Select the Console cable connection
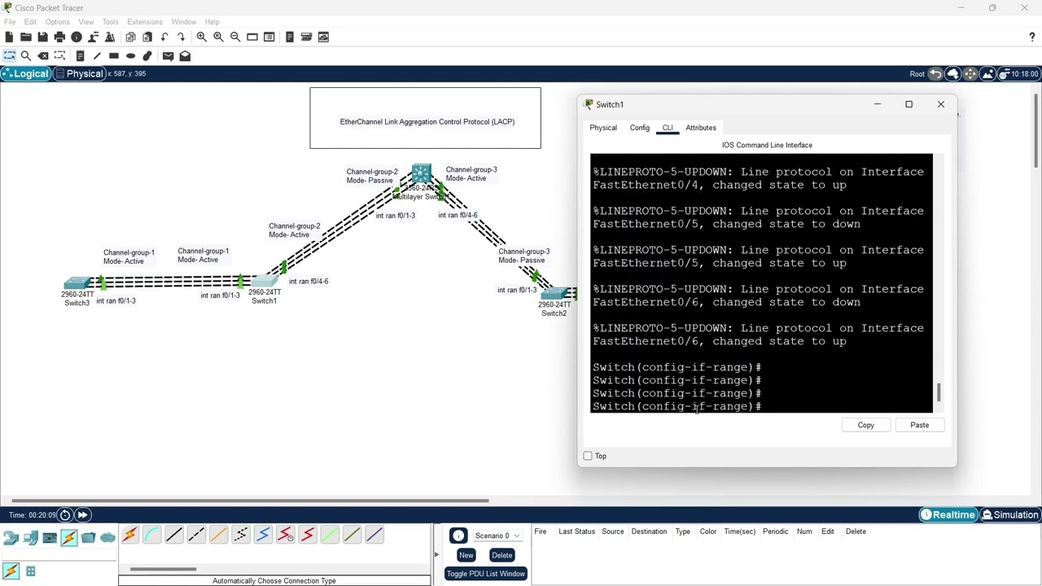The image size is (1042, 586). click(152, 535)
